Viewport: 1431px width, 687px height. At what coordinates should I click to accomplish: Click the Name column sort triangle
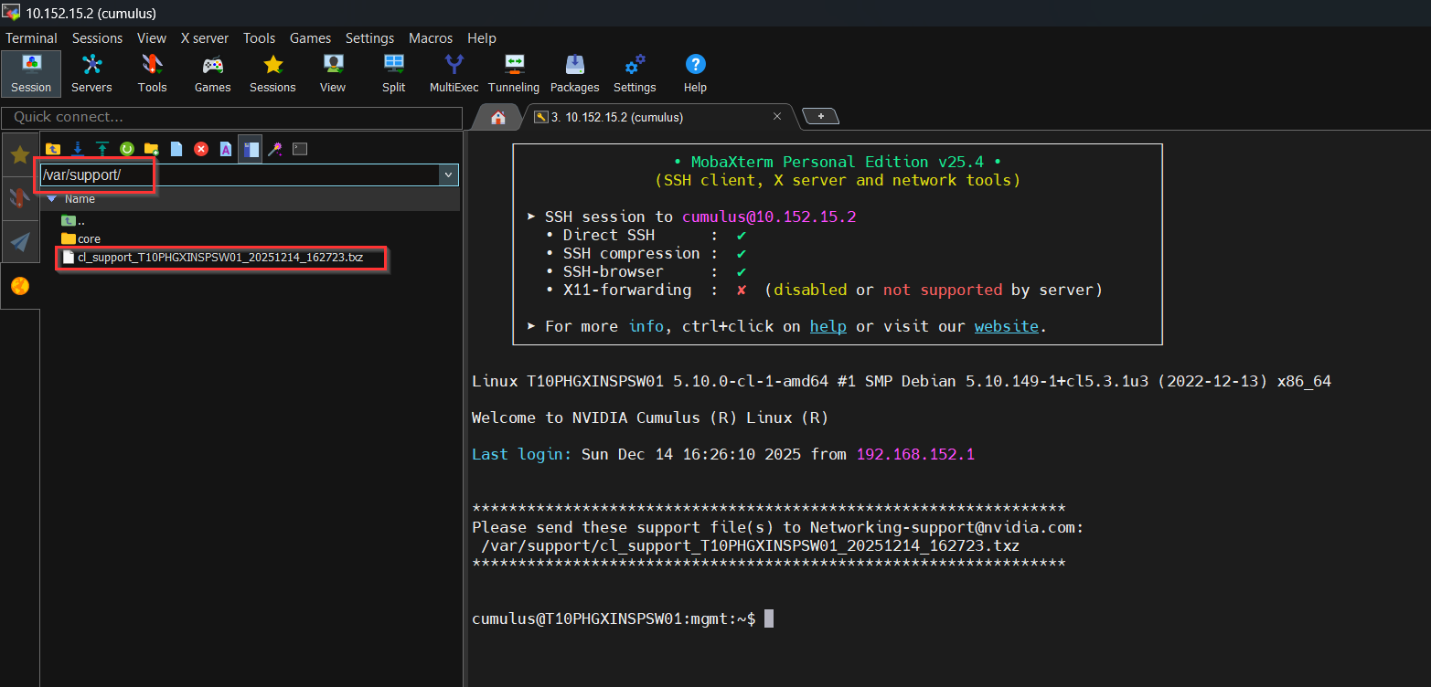coord(52,199)
